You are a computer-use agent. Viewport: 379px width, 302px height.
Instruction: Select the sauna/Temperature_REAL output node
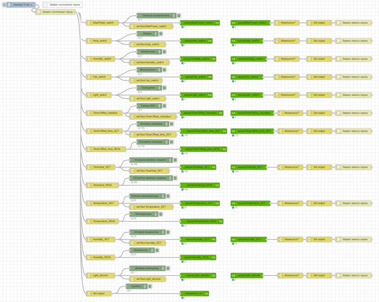pyautogui.click(x=202, y=221)
